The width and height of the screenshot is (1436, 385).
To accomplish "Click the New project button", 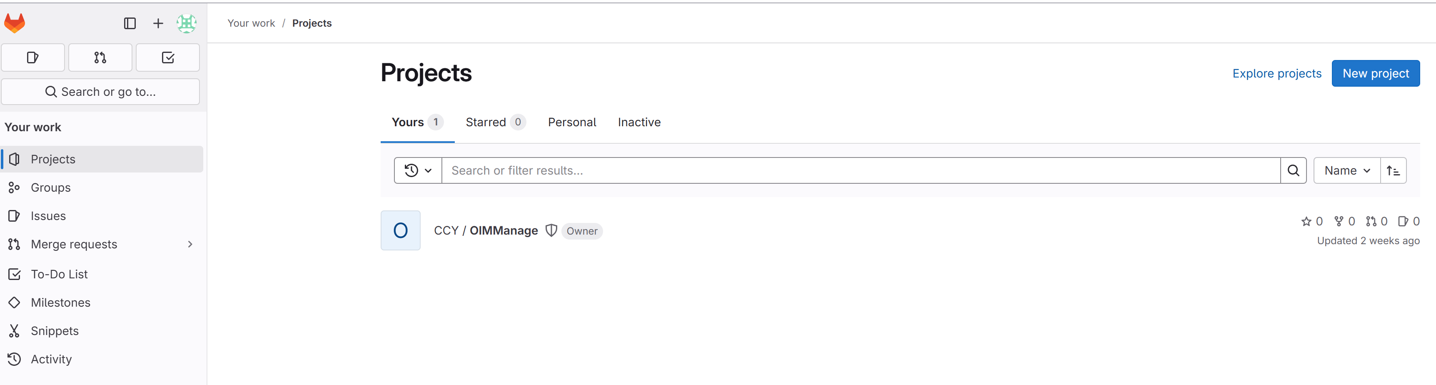I will pyautogui.click(x=1375, y=74).
